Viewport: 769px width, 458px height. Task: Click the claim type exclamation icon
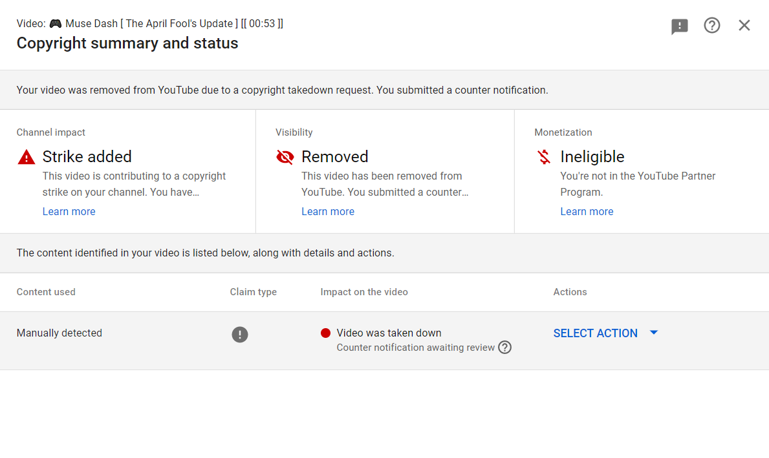(x=240, y=335)
